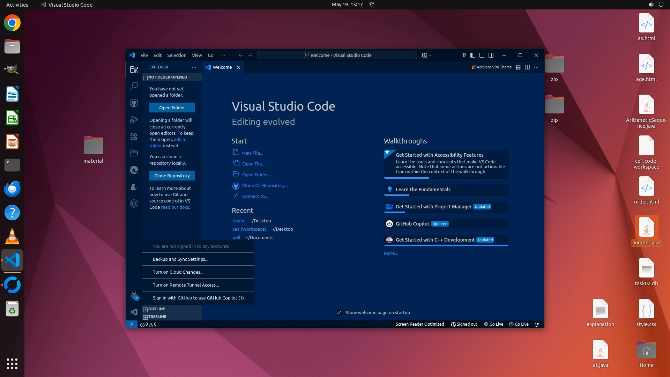
Task: Expand the OUTLINE section
Action: tap(156, 309)
